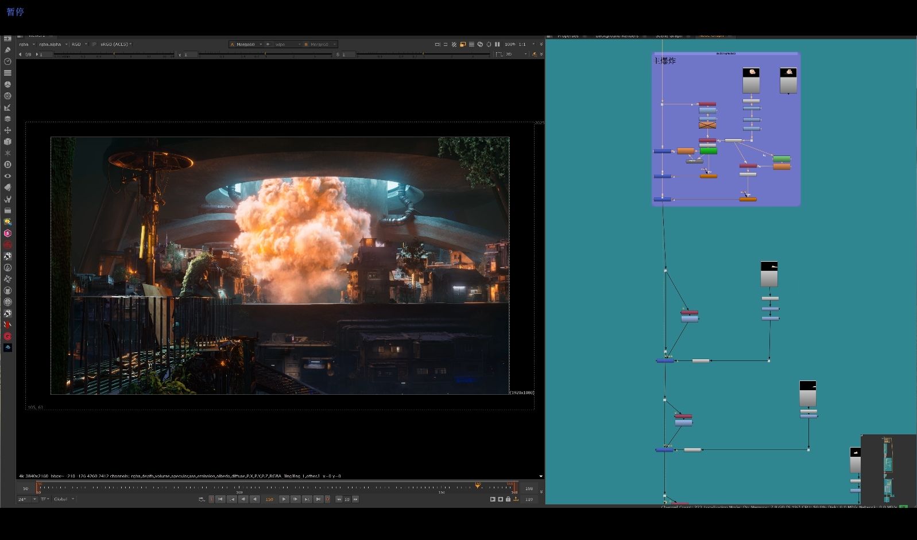
Task: Open the red G plugin toolbar icon
Action: (x=7, y=336)
